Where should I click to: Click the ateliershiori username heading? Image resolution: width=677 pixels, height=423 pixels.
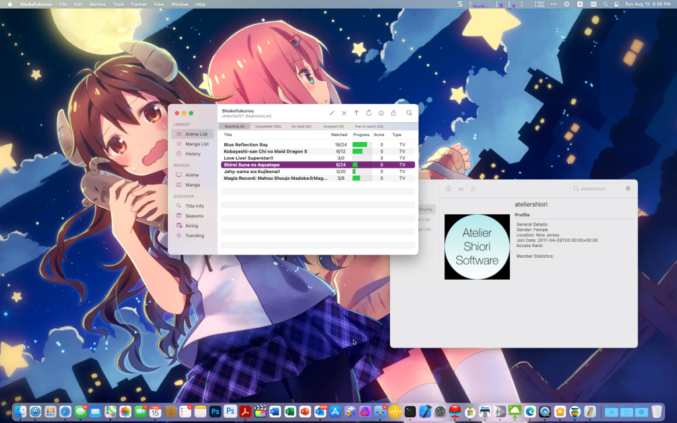click(531, 204)
